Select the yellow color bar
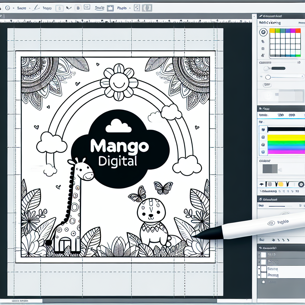Viewport: 305px width, 305px height. 286,138
